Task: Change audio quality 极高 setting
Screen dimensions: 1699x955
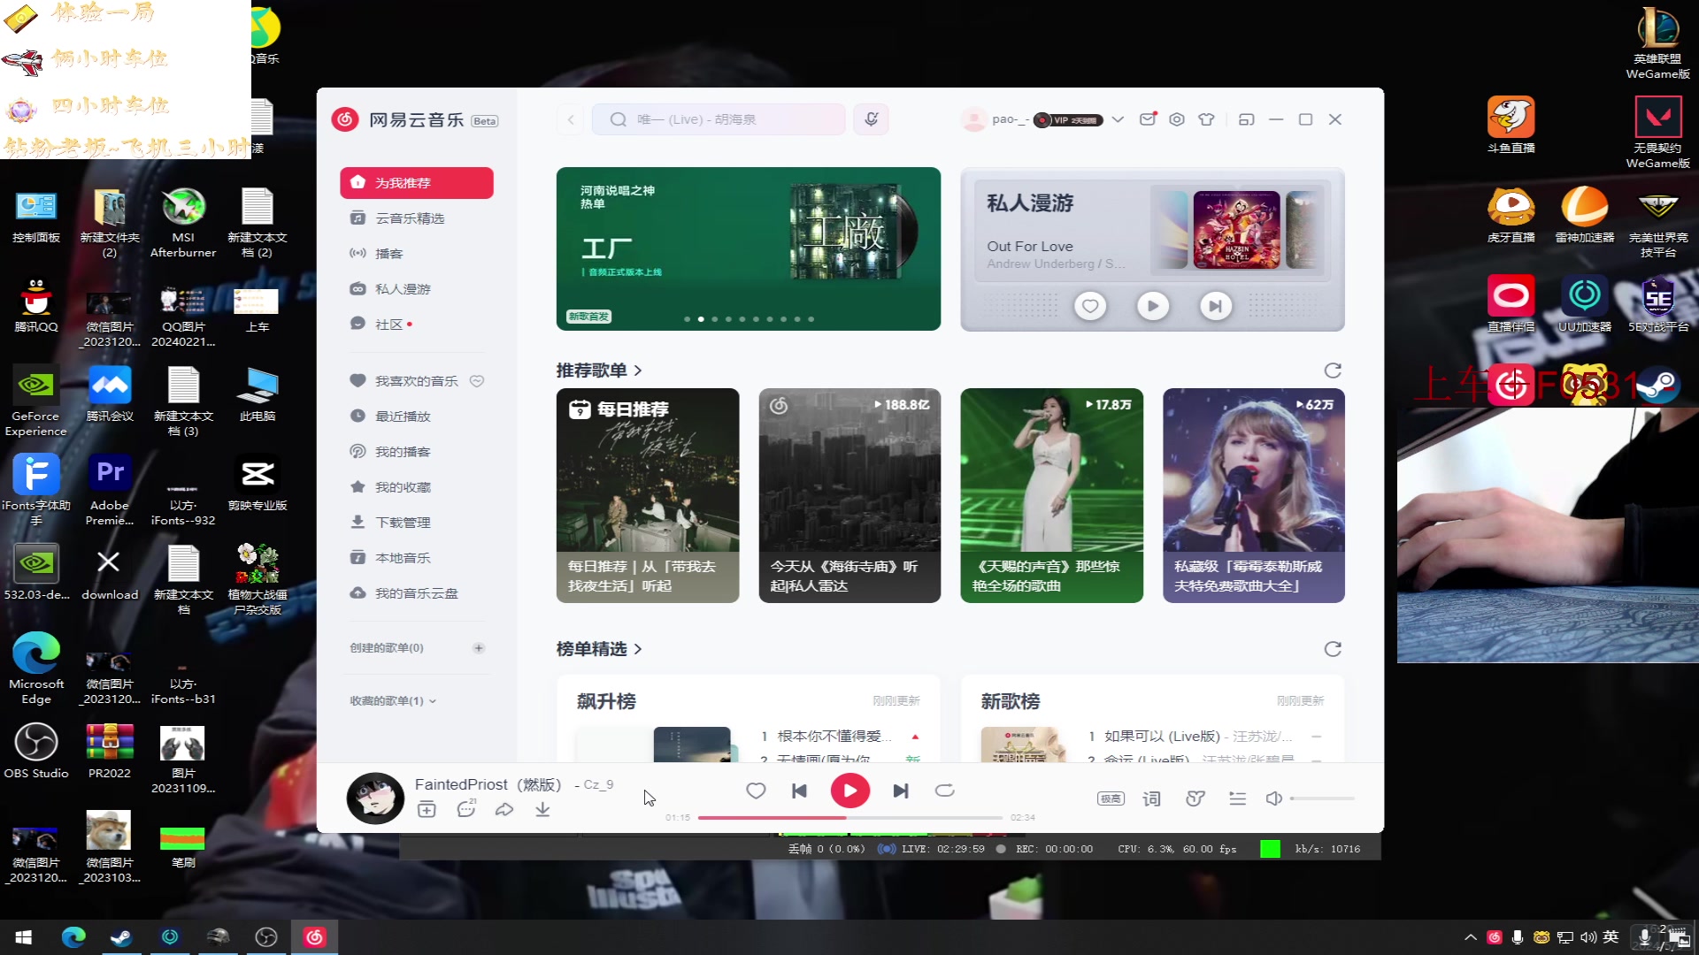Action: point(1111,798)
